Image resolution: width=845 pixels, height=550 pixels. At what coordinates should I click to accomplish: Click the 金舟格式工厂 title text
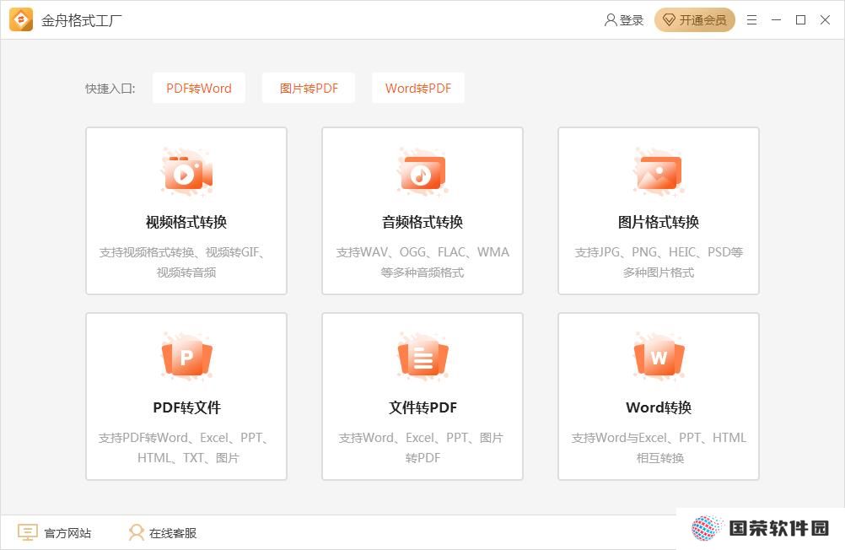81,20
